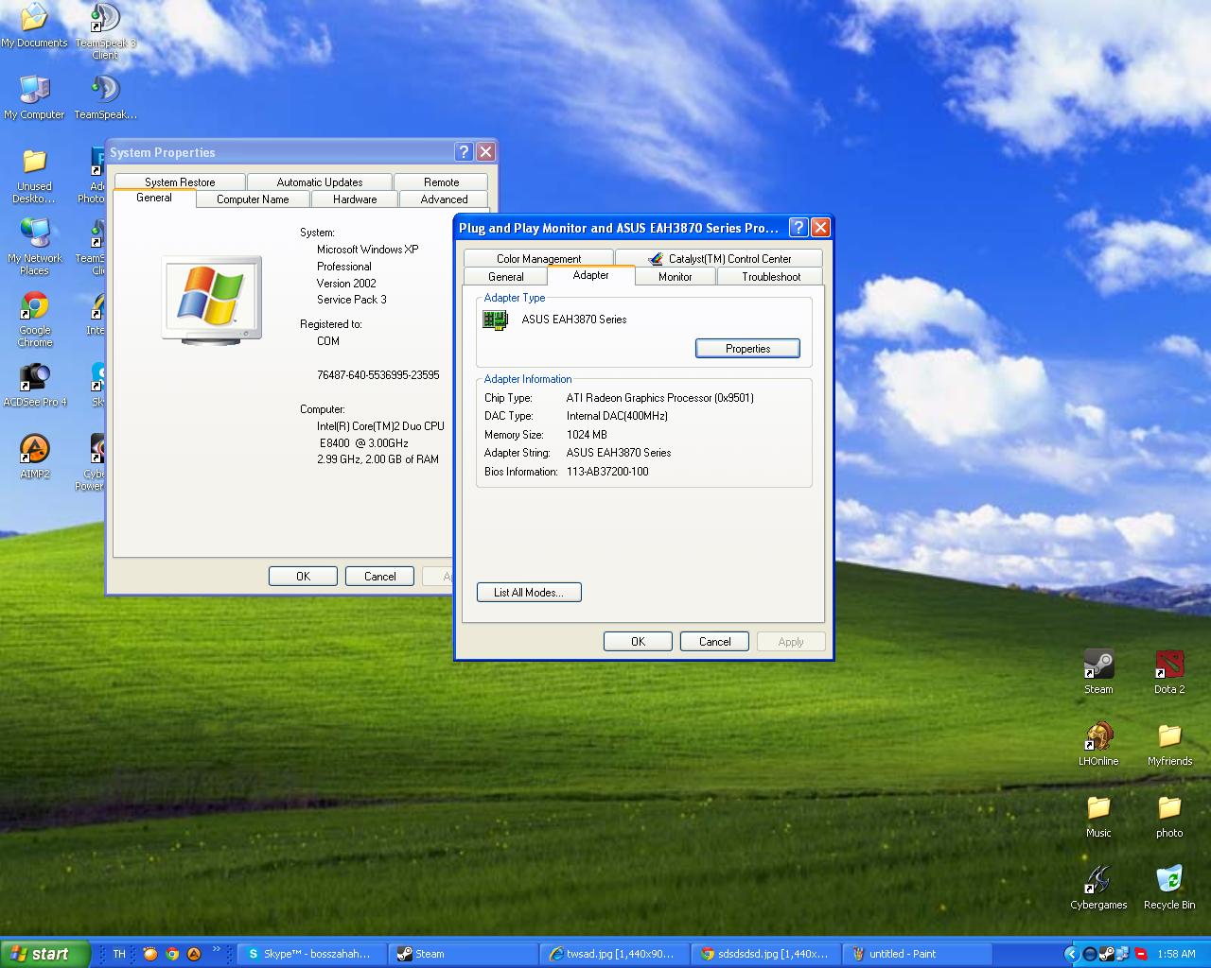Screen dimensions: 1211x968
Task: Switch to the Monitor tab
Action: click(676, 276)
